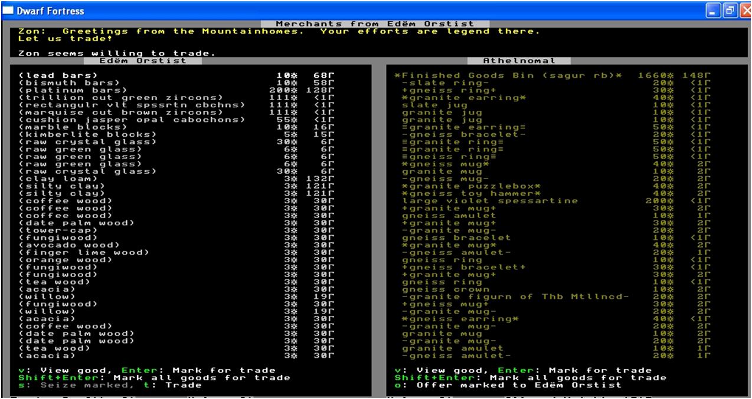Select the (bismuth bars) row

177,83
